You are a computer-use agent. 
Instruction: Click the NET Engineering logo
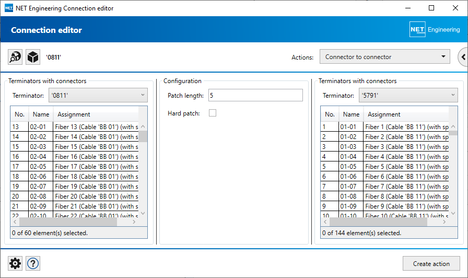tap(435, 29)
